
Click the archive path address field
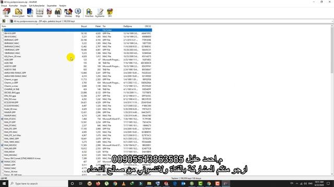[x=171, y=21]
